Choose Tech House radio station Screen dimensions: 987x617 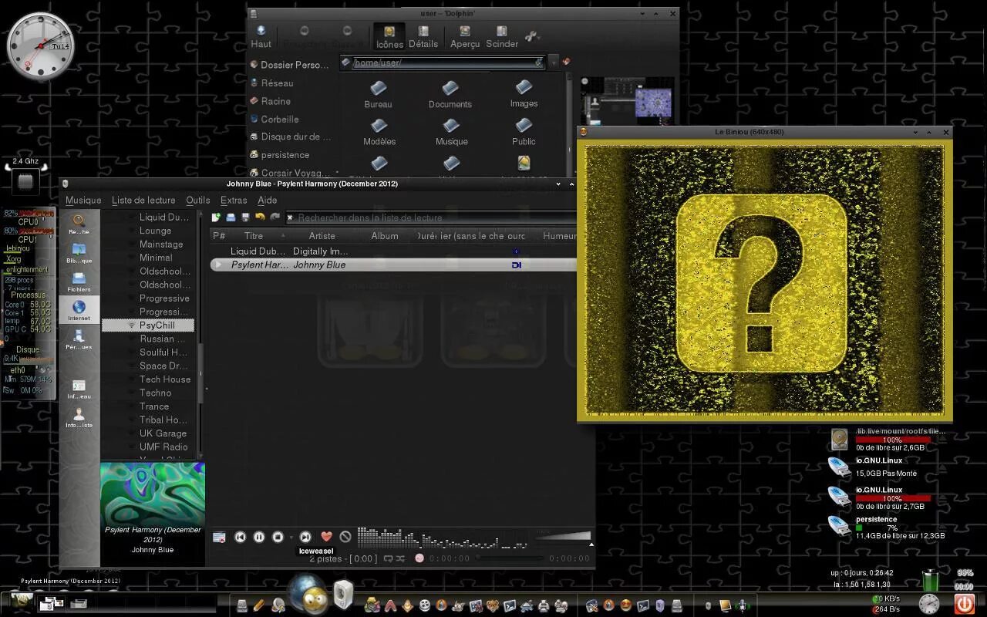(x=165, y=379)
